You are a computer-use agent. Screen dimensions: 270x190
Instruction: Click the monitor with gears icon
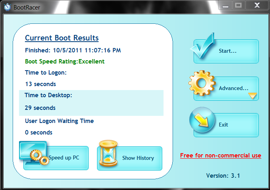pos(34,153)
